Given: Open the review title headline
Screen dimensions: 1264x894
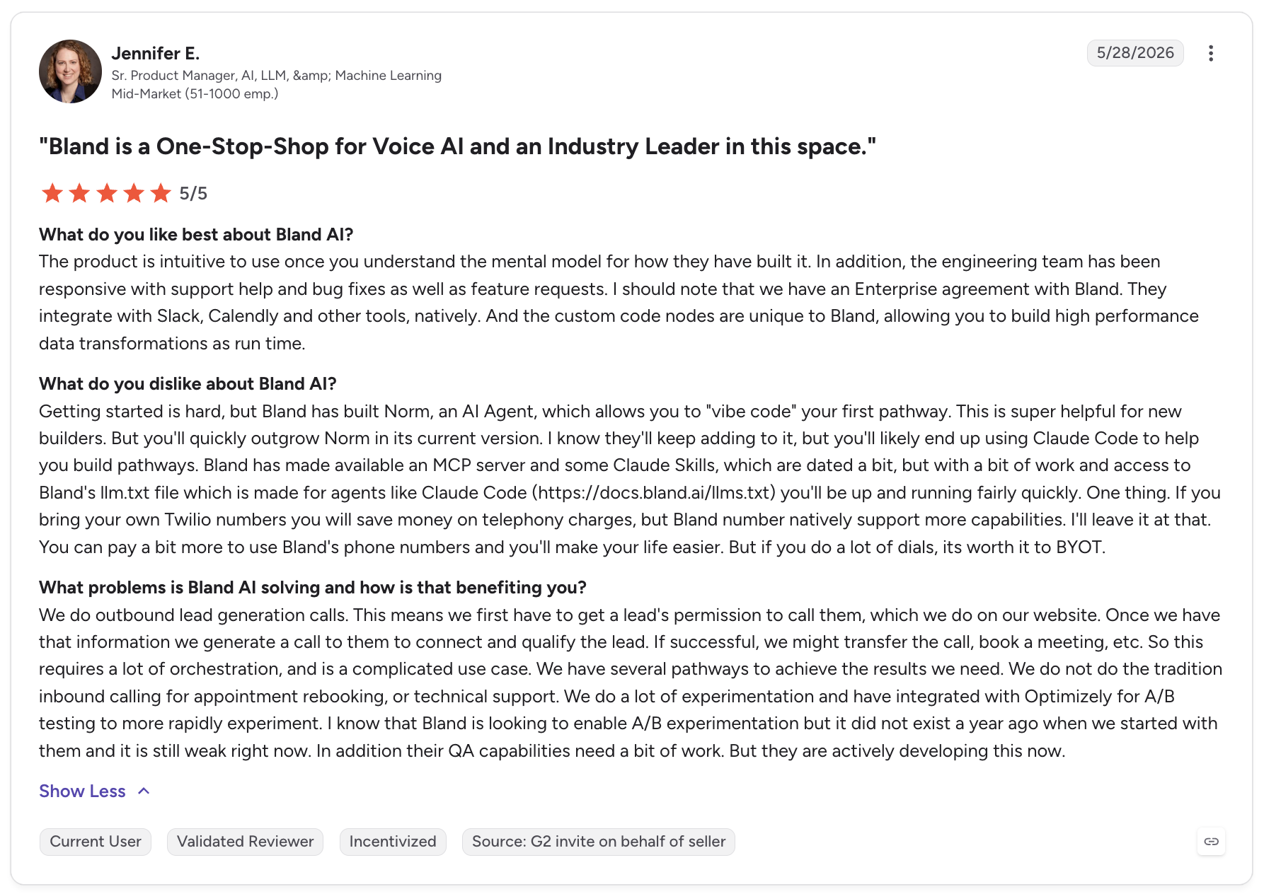Looking at the screenshot, I should click(x=457, y=146).
